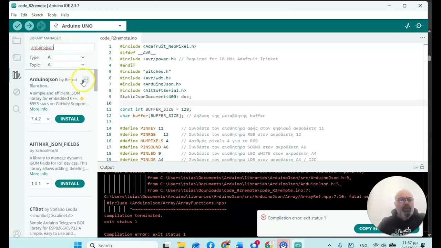This screenshot has height=248, width=441.
Task: Click the '#define NUMPIXELS 4' line
Action: [144, 141]
